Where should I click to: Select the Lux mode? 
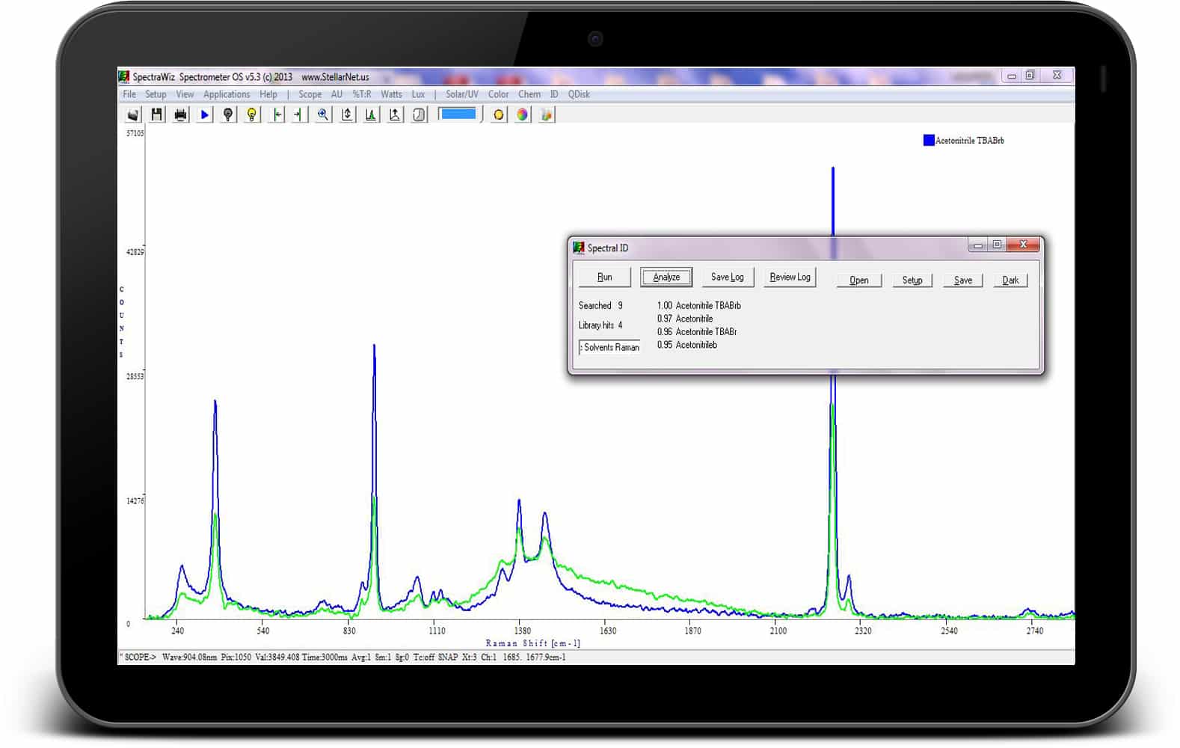click(x=418, y=94)
